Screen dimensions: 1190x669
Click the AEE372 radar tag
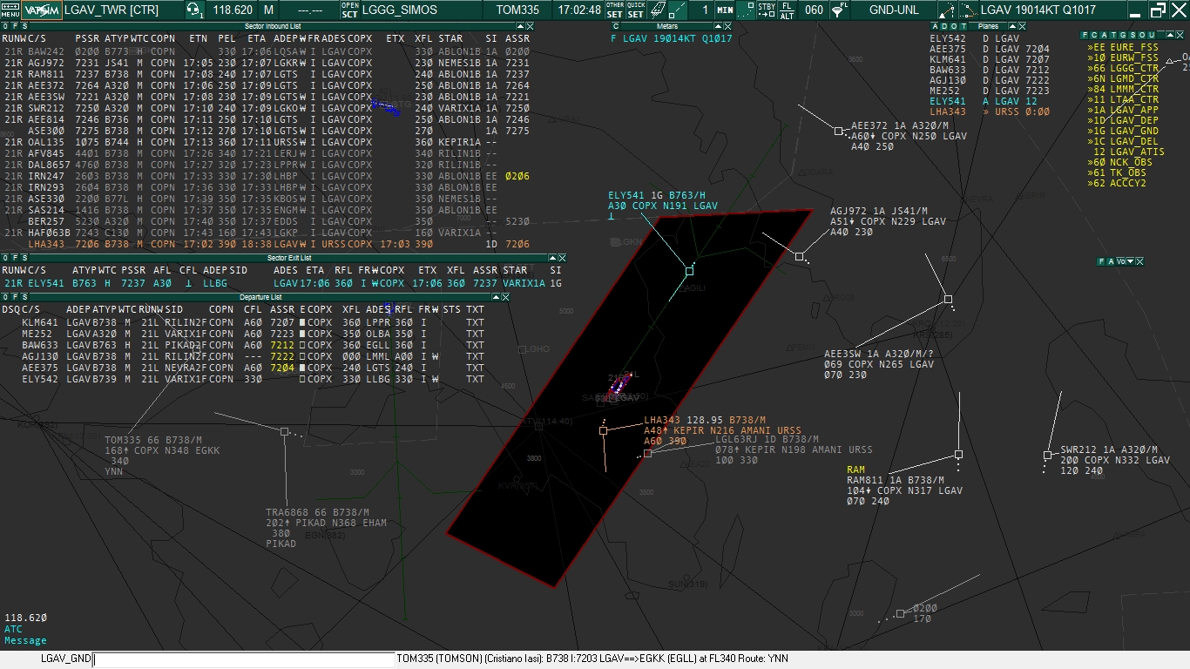click(x=909, y=136)
